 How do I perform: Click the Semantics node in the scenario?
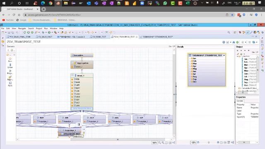pyautogui.click(x=82, y=55)
